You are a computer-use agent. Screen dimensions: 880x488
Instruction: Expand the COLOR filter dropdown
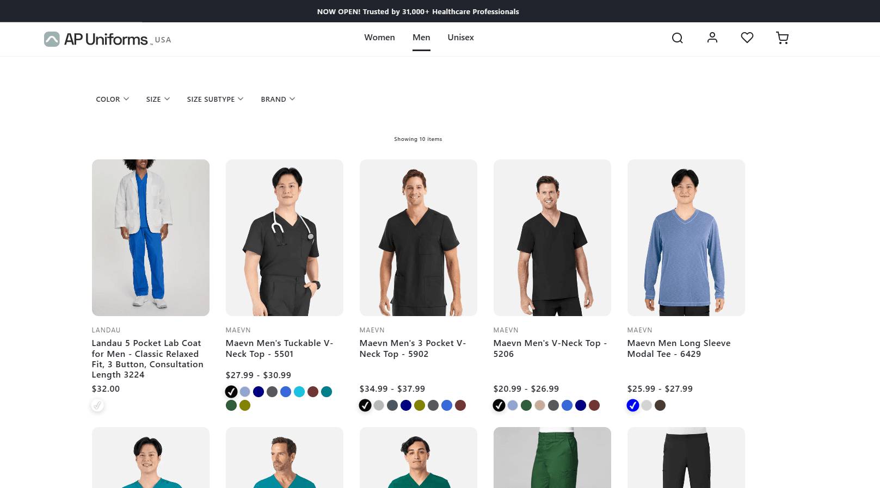click(x=113, y=99)
